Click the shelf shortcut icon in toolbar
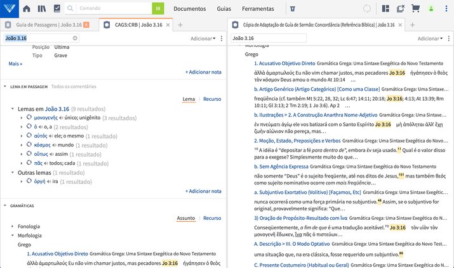Image resolution: width=454 pixels, height=268 pixels. coord(293,9)
